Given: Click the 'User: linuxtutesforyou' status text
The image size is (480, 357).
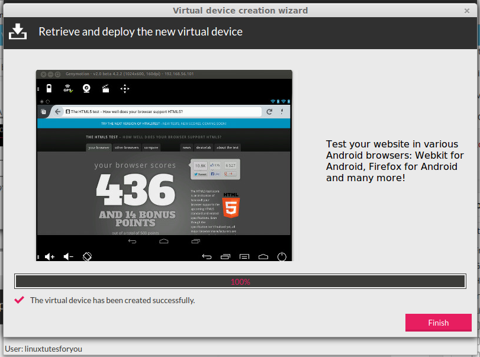Looking at the screenshot, I should [43, 349].
